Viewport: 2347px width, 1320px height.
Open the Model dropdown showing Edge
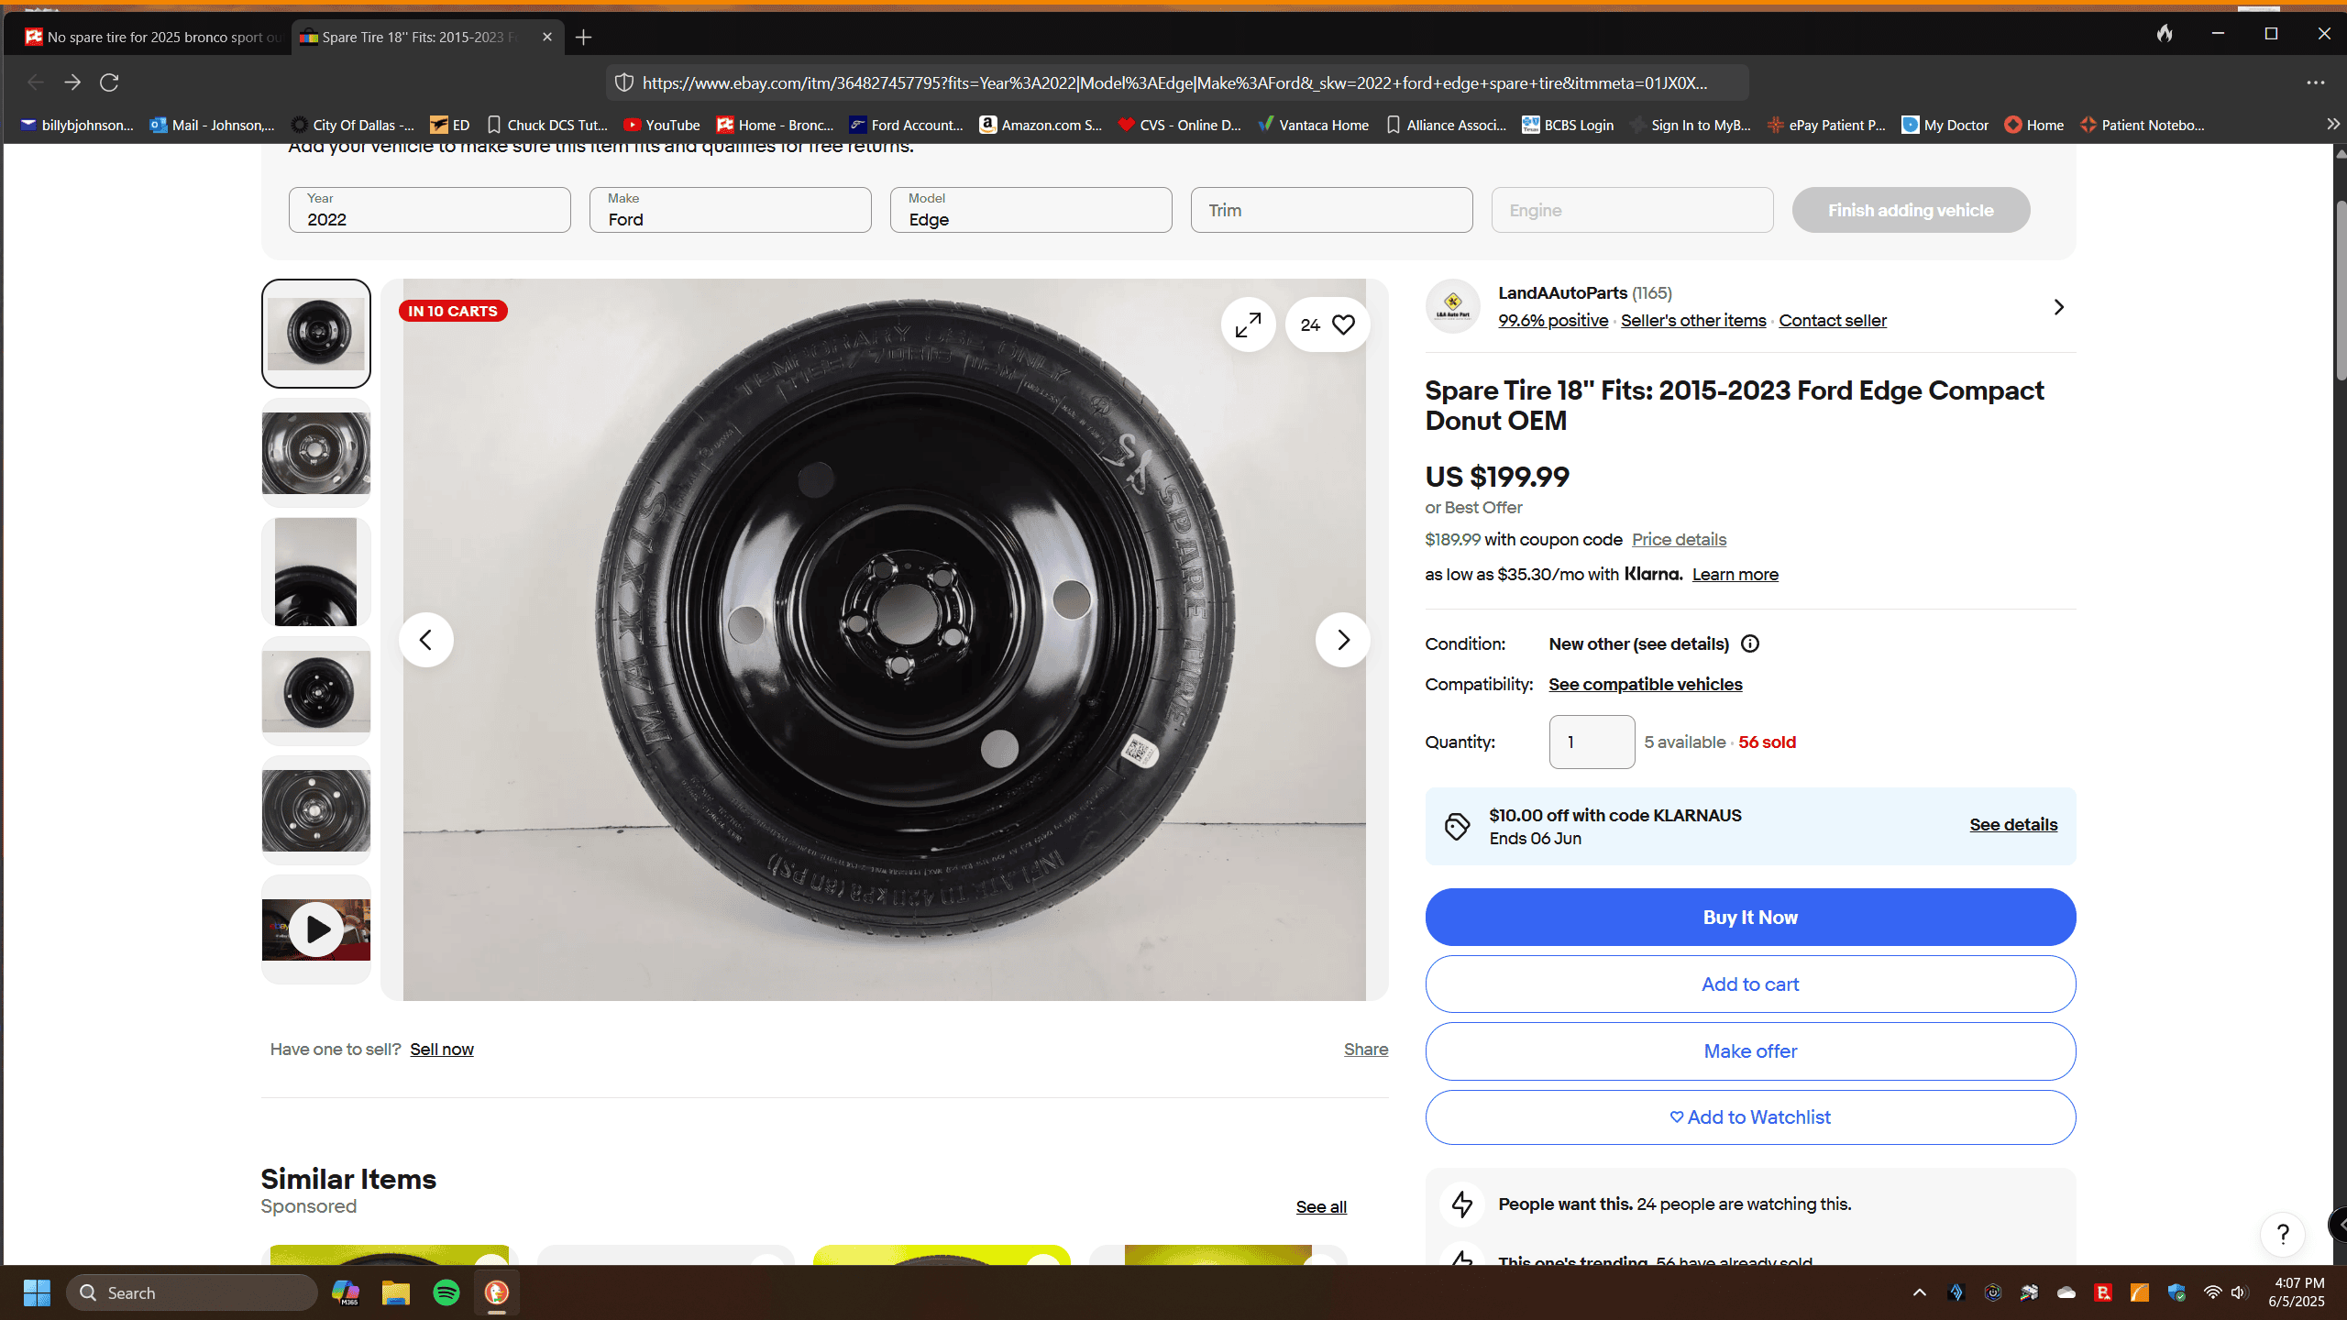[1030, 210]
